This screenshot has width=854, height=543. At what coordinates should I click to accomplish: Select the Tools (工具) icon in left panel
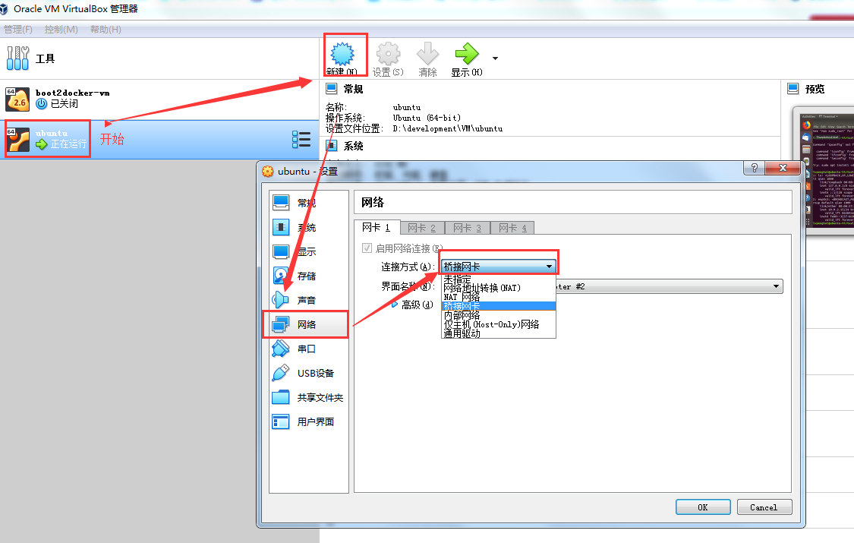coord(18,58)
